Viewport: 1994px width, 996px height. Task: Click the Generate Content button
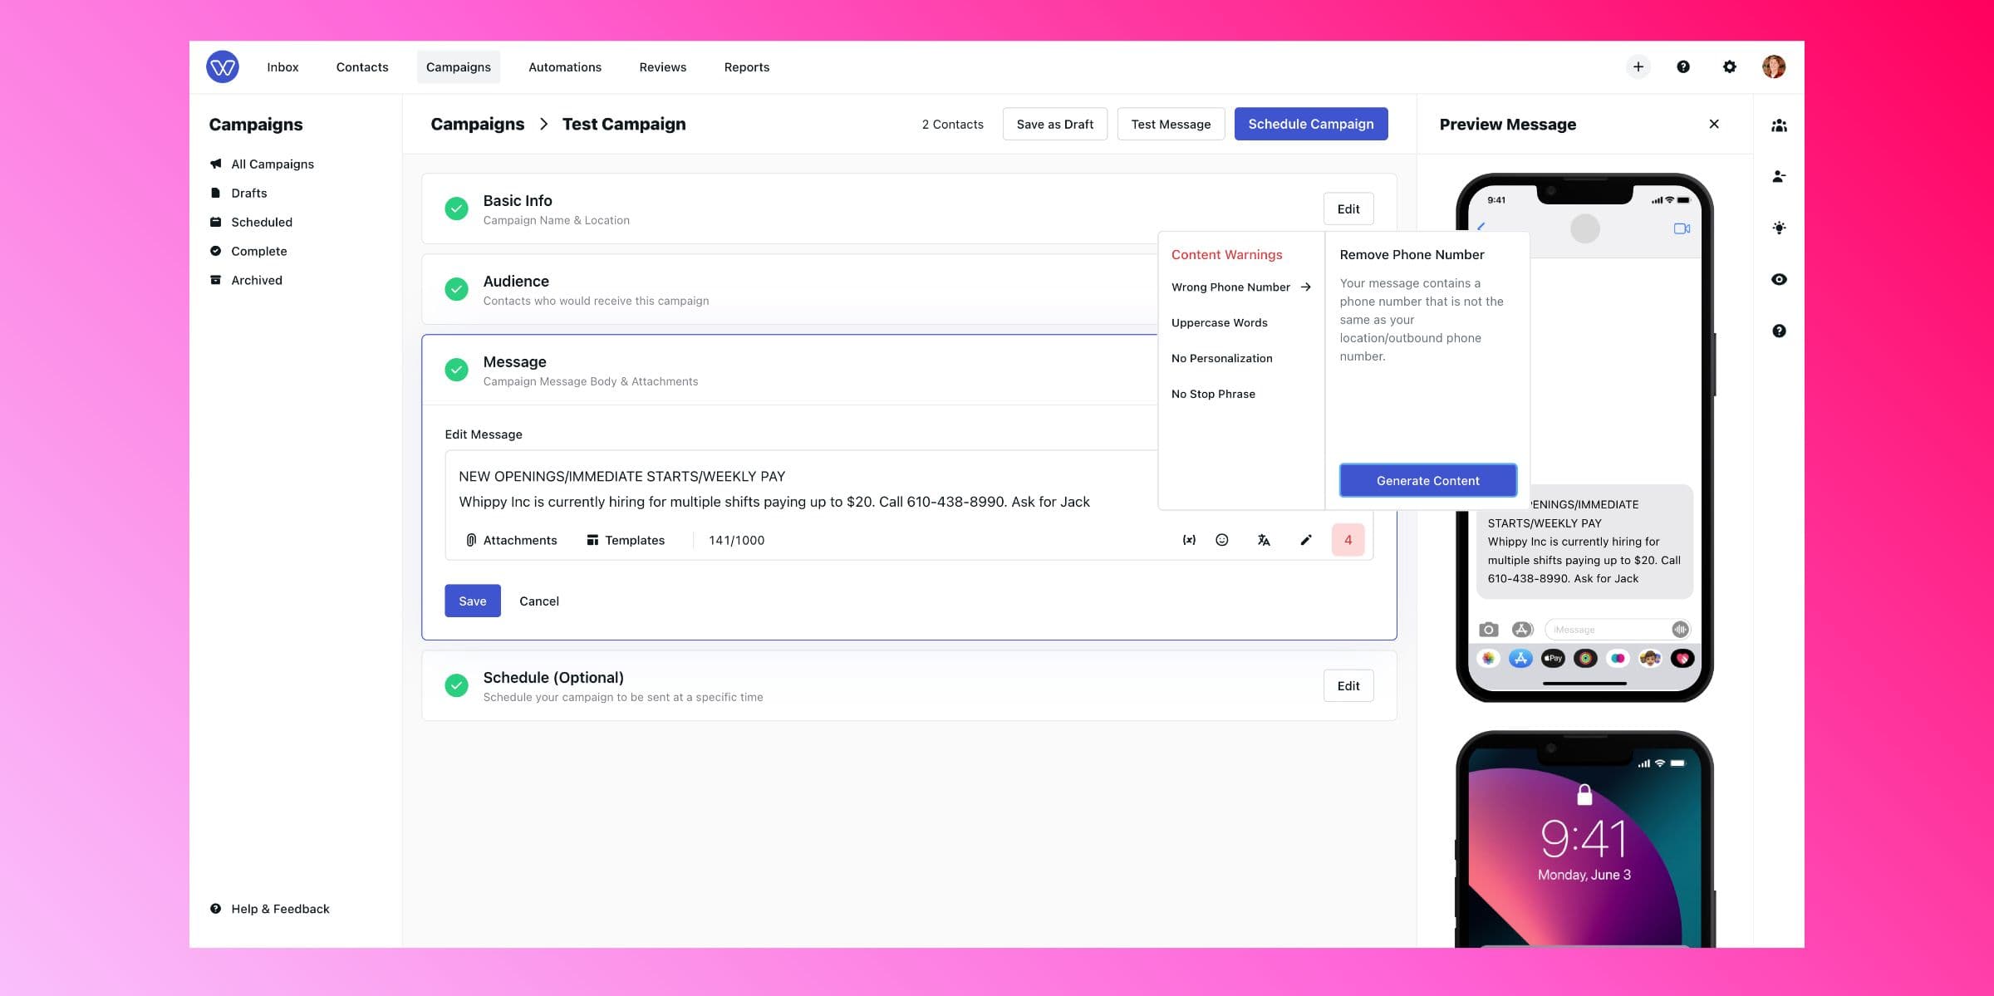[x=1427, y=481]
